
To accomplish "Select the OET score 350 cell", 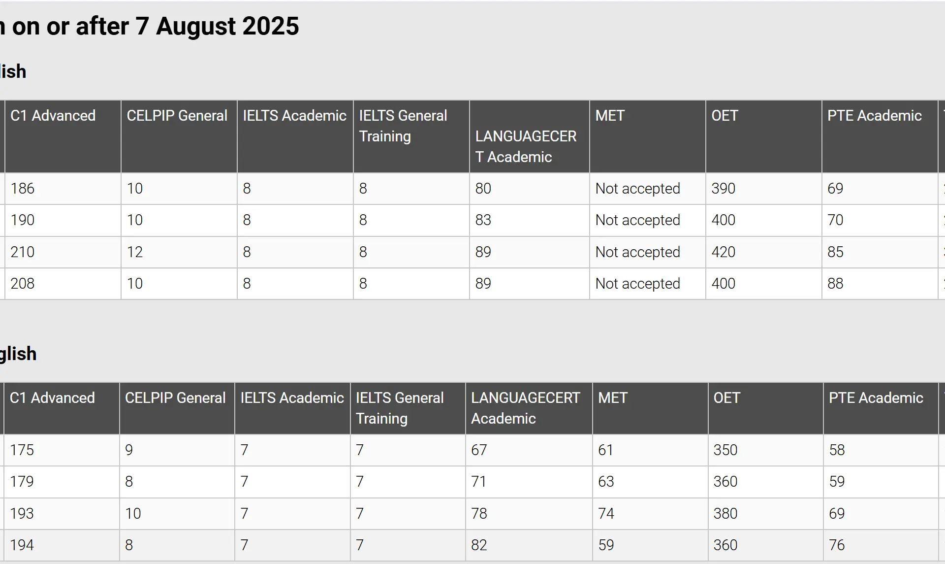I will (x=725, y=450).
